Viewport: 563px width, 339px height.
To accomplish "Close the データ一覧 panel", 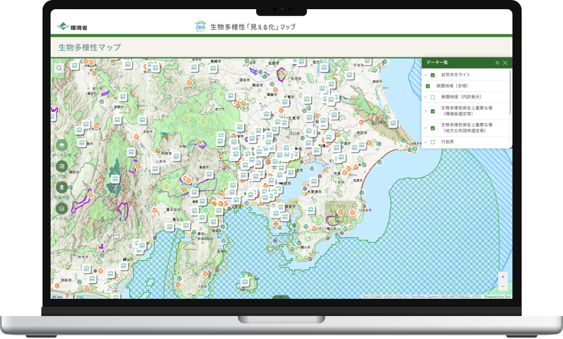I will click(x=505, y=63).
